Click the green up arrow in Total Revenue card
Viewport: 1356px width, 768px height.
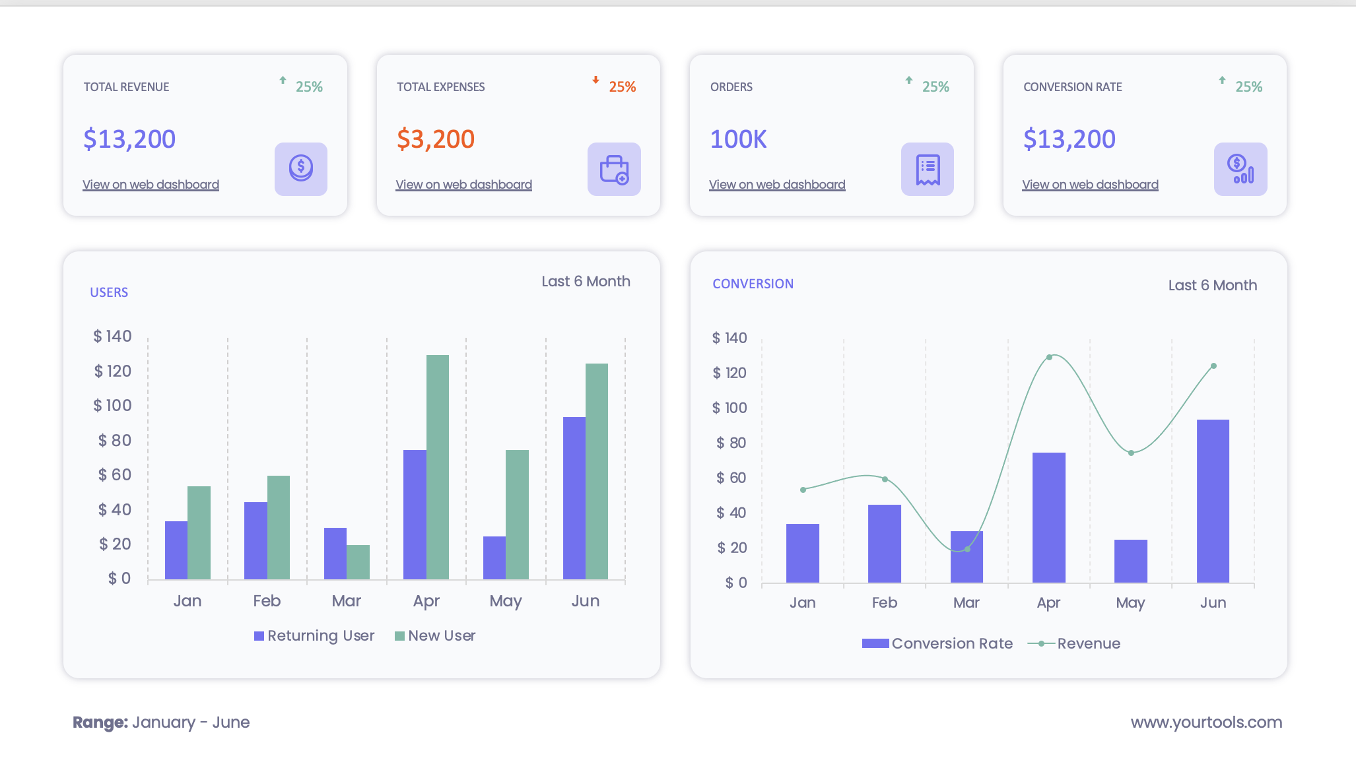tap(283, 80)
